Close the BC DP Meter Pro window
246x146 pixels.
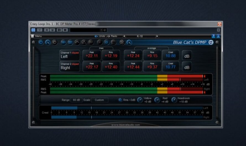point(219,24)
